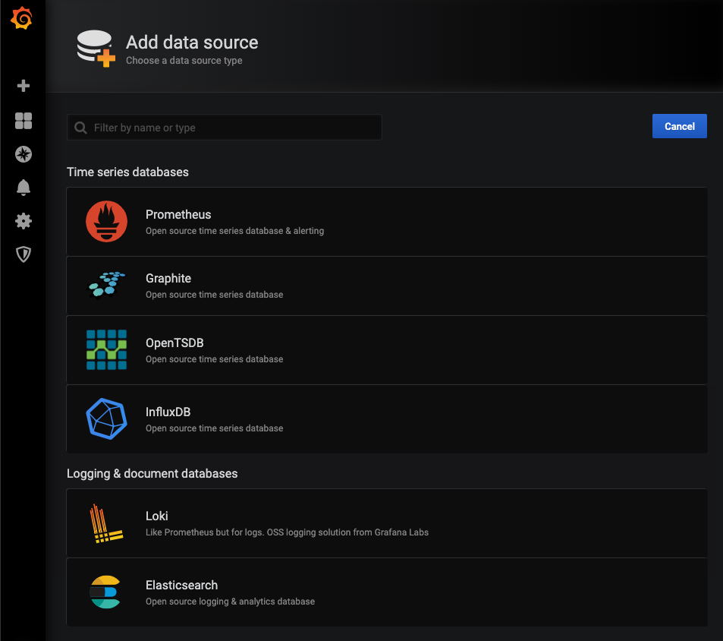Select the Elasticsearch data source name

coord(181,585)
